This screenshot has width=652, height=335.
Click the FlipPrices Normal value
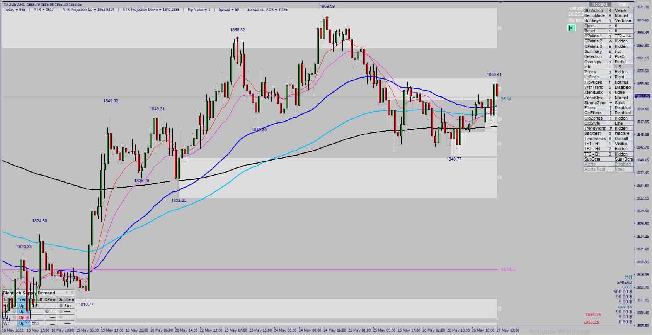coord(623,82)
